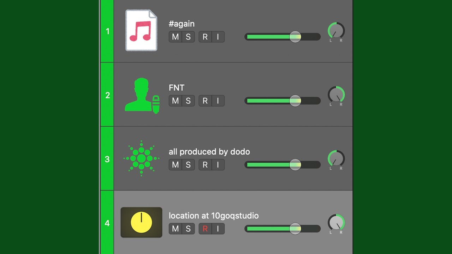
Task: Click the music note file icon on track 1
Action: click(x=141, y=30)
